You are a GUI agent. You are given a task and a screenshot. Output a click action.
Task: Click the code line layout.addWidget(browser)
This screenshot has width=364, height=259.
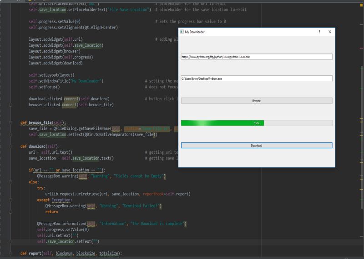(55, 51)
